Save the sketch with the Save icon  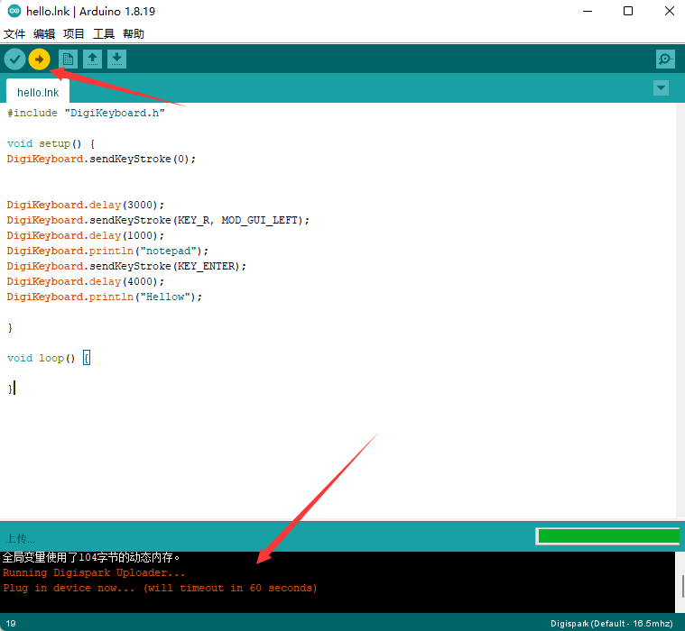(x=116, y=59)
